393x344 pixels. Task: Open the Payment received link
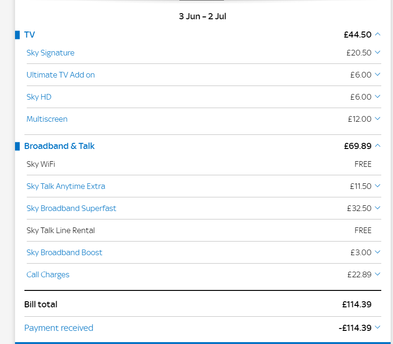point(59,328)
